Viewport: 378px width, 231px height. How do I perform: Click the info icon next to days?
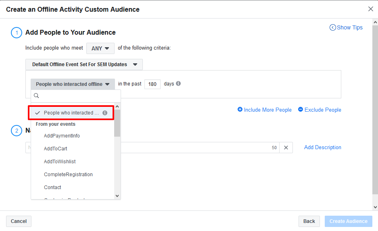pos(178,83)
